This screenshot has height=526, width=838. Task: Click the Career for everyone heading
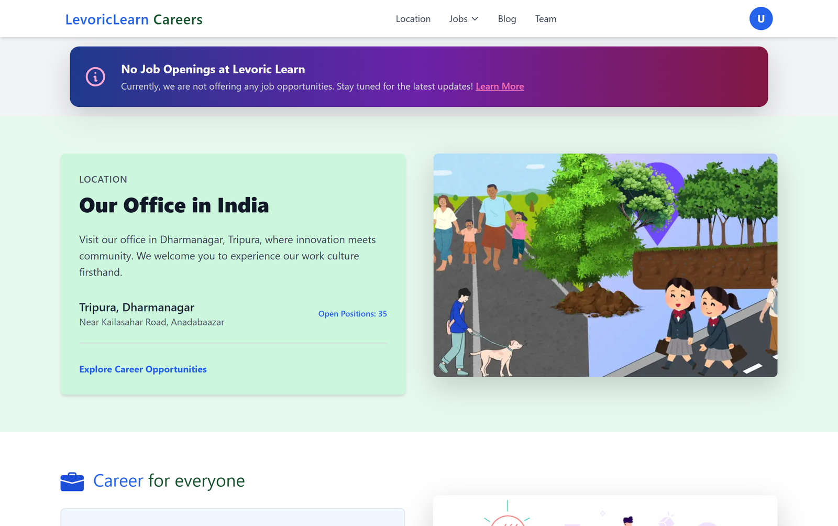pos(168,480)
